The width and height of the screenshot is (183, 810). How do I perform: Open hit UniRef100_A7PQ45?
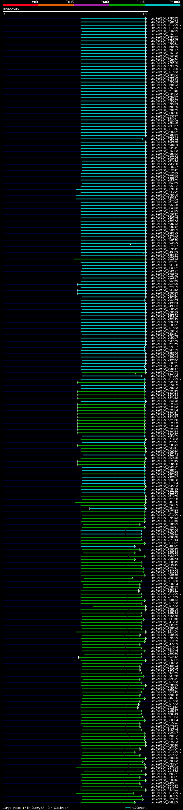click(x=164, y=19)
